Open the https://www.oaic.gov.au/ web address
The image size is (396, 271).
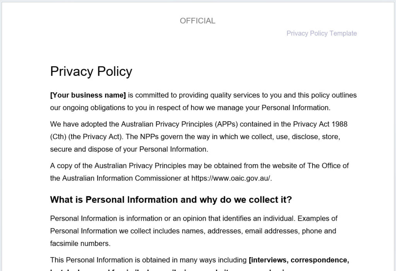coord(230,178)
